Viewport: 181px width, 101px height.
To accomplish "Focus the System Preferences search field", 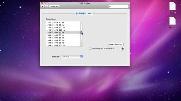I will [118, 6].
